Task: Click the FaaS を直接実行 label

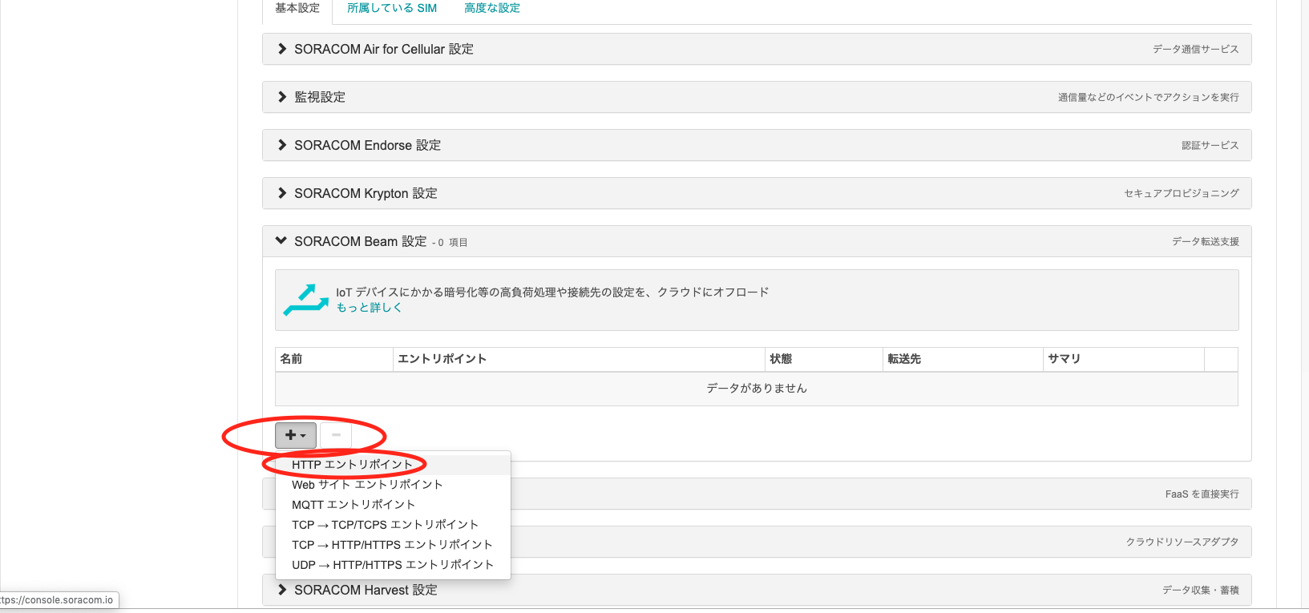Action: coord(1202,494)
